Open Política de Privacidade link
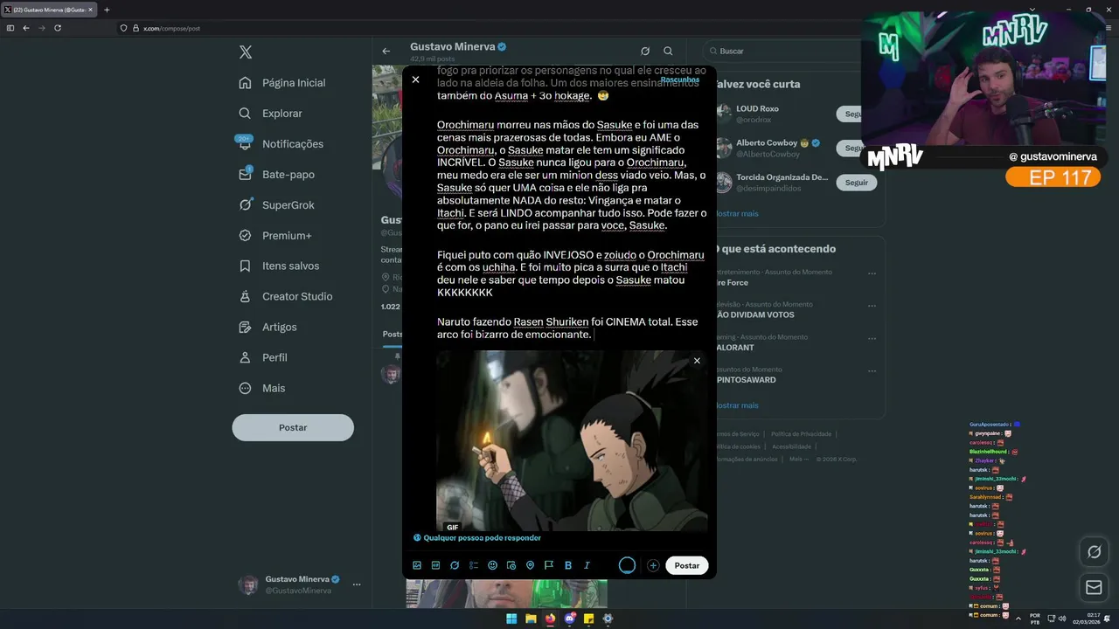The width and height of the screenshot is (1119, 629). point(801,433)
